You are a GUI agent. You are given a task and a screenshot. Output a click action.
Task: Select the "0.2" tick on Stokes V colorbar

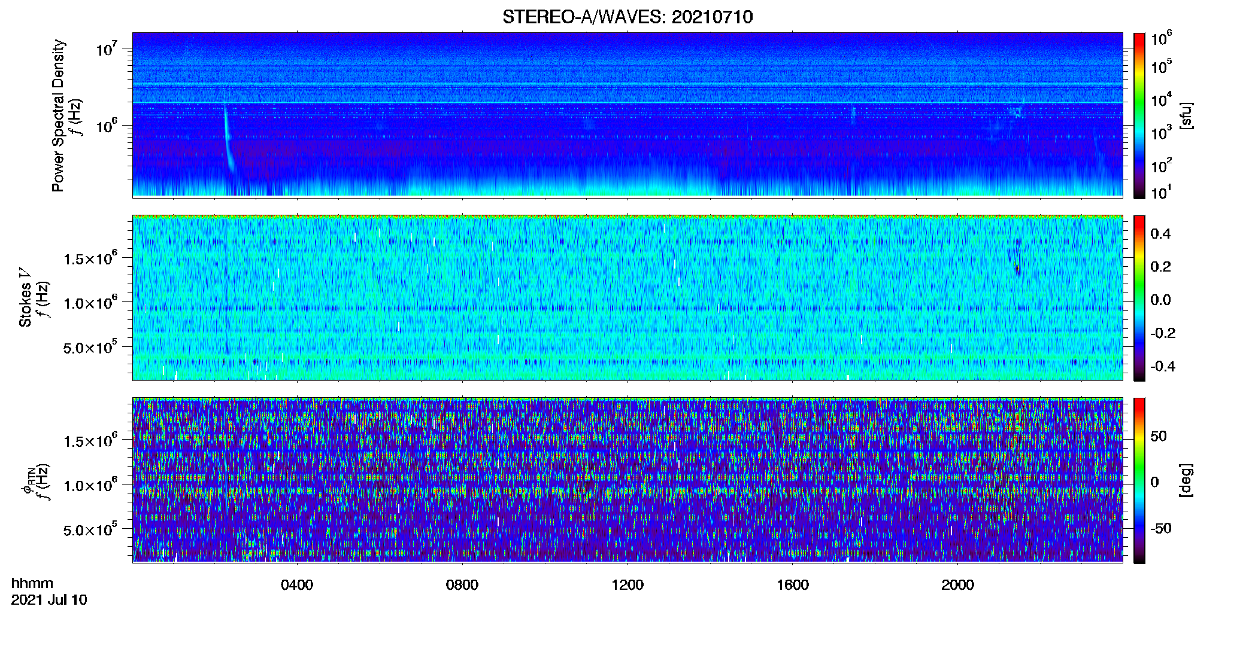[x=1160, y=267]
